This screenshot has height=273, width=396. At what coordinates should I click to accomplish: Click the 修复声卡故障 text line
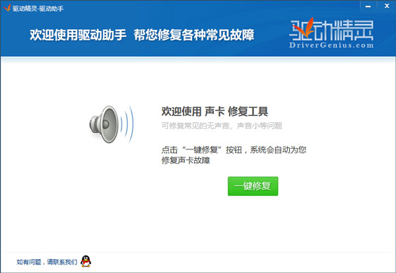[185, 161]
